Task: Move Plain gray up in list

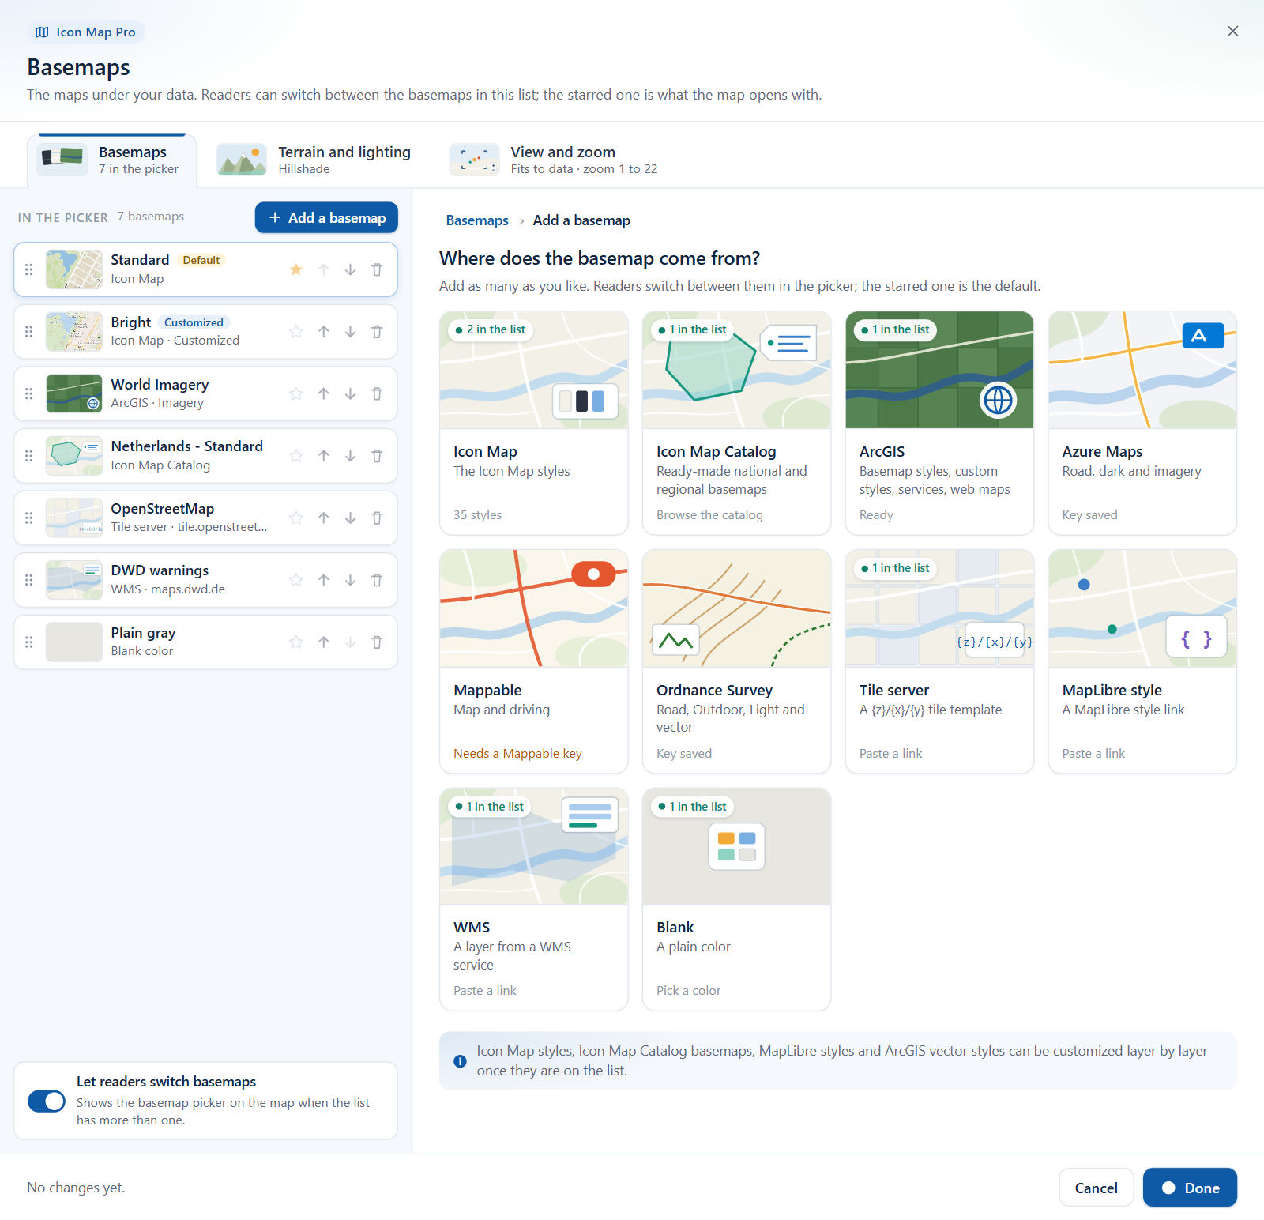Action: pos(324,642)
